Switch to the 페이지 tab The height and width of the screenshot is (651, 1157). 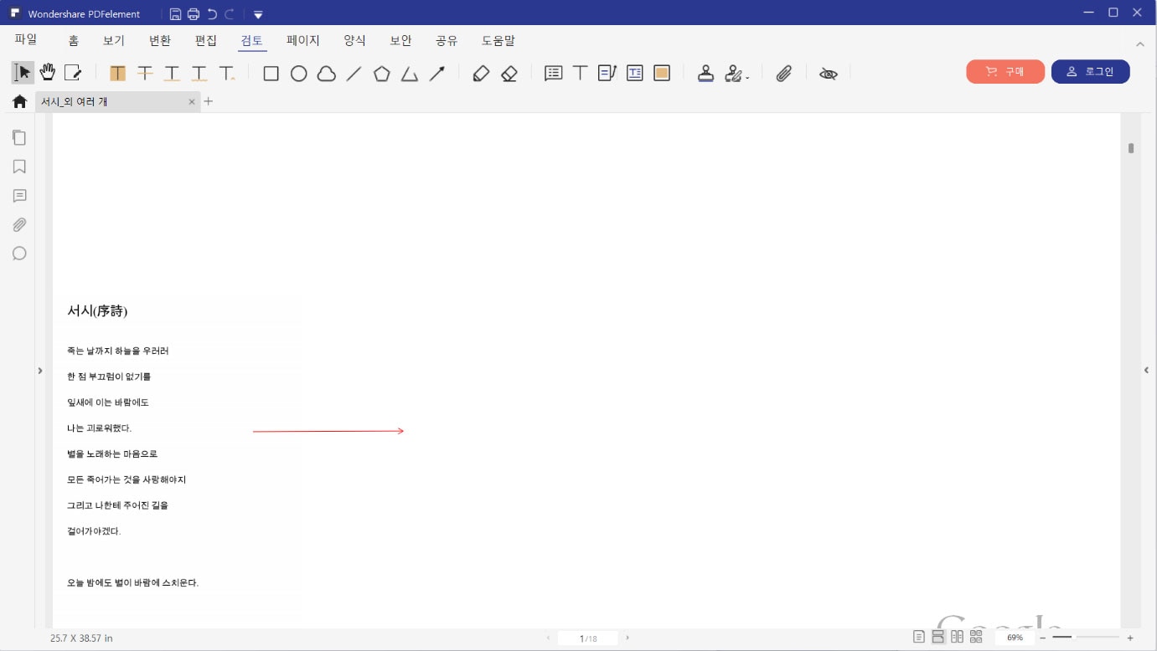coord(303,40)
